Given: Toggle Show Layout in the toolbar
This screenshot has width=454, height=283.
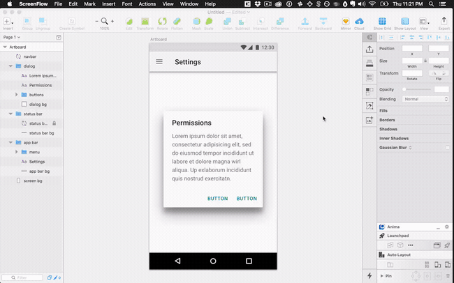Looking at the screenshot, I should [404, 22].
